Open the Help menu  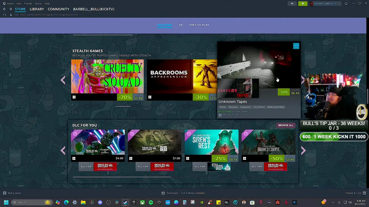(x=47, y=3)
